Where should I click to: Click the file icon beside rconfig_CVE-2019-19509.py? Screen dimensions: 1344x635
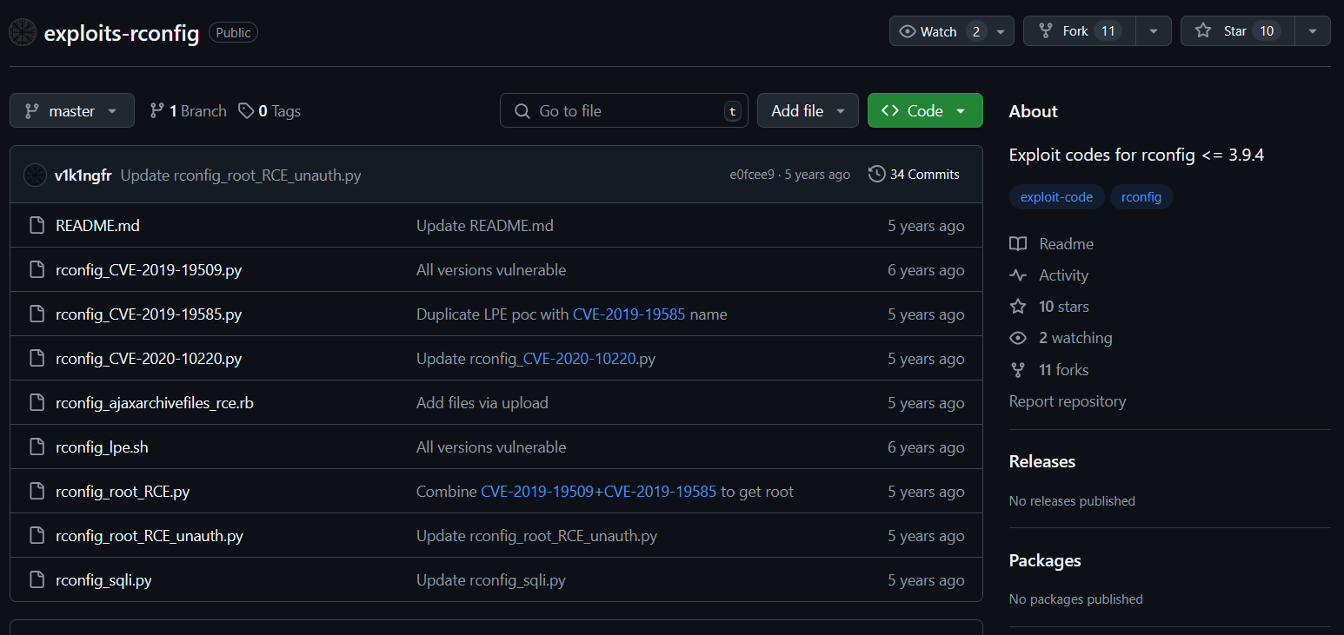click(37, 270)
